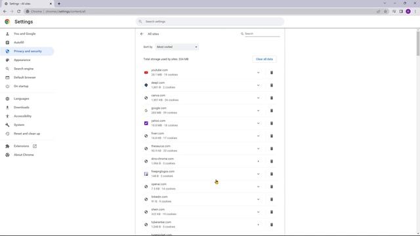Expand openai.com site details
This screenshot has width=420, height=236.
pos(258,186)
